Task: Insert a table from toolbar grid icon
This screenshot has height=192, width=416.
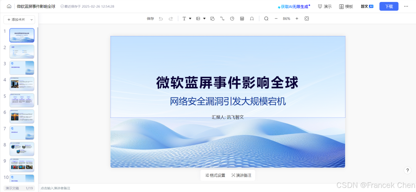Action: click(x=242, y=18)
